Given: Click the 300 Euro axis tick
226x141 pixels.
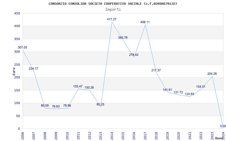Looking at the screenshot, I should click(x=17, y=52).
